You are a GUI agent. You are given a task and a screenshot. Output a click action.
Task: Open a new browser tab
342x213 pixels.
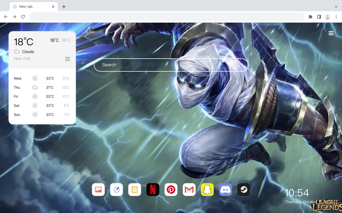64,7
